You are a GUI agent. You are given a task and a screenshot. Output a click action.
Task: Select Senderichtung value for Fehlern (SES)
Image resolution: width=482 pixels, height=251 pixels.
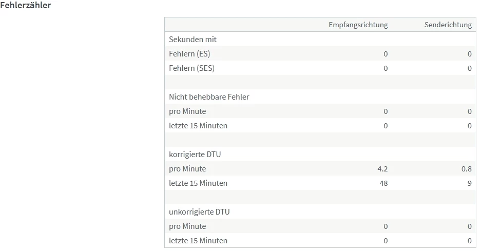click(x=469, y=68)
